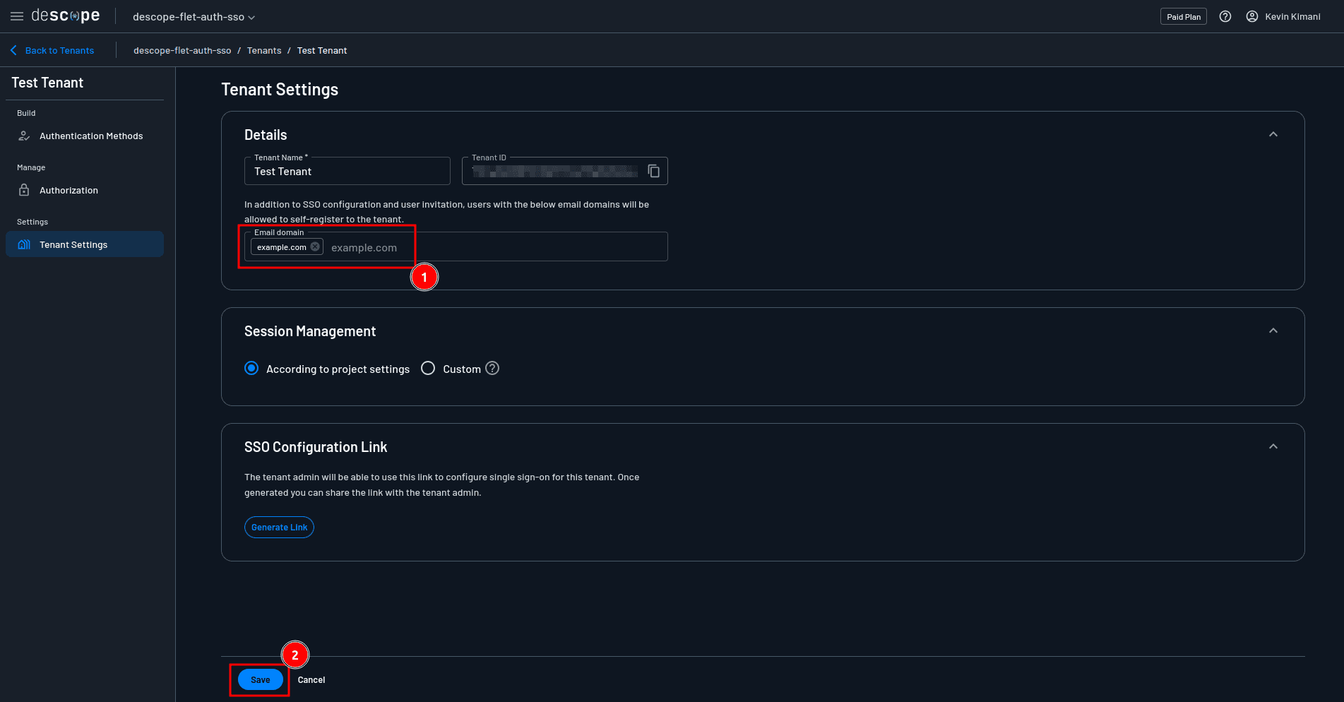The width and height of the screenshot is (1344, 702).
Task: Collapse the SSO Configuration Link section
Action: 1273,446
